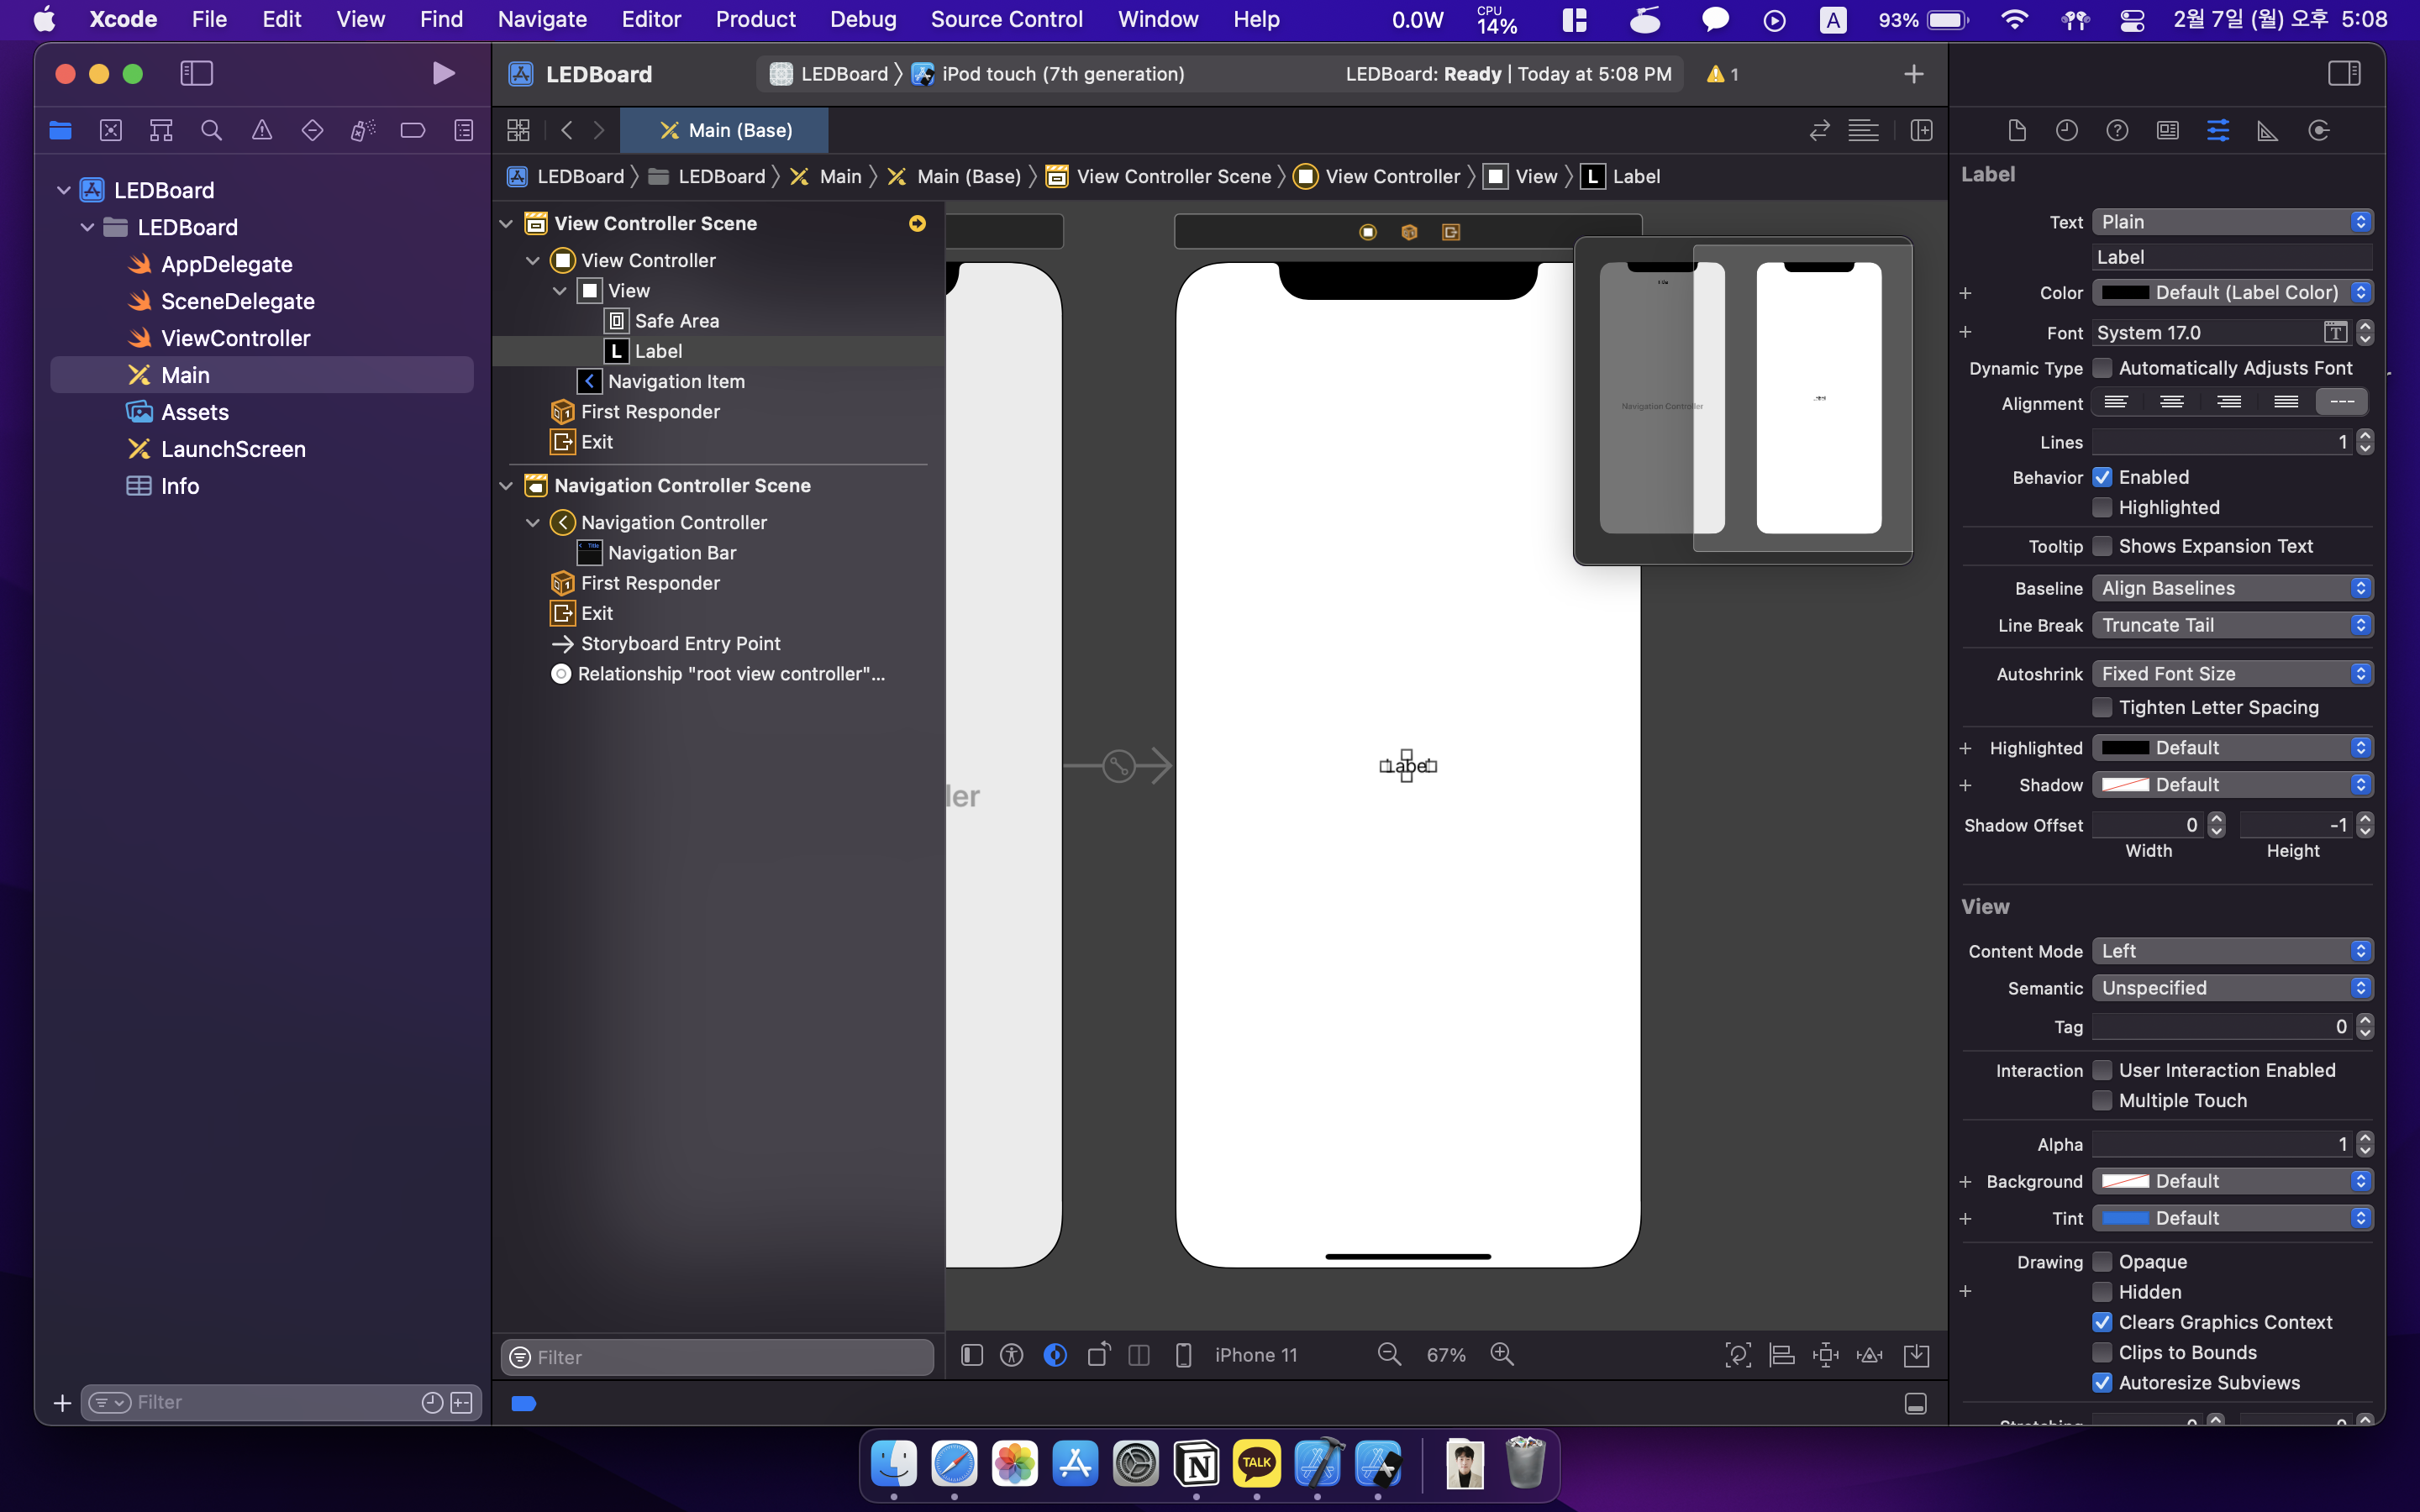This screenshot has height=1512, width=2420.
Task: Open the Line Break dropdown
Action: (x=2232, y=625)
